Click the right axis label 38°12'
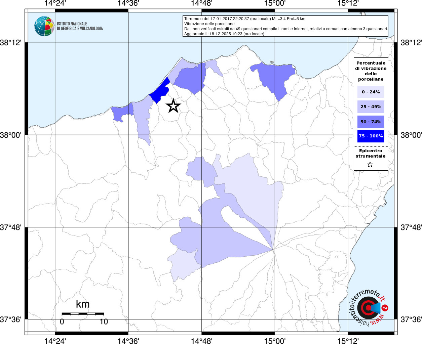422x344 pixels. [x=411, y=43]
